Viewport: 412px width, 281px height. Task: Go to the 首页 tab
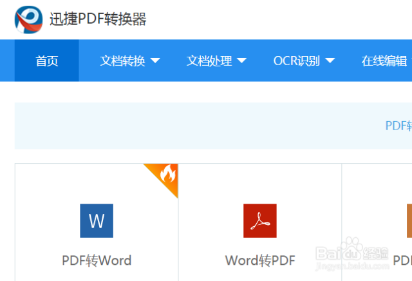(47, 61)
